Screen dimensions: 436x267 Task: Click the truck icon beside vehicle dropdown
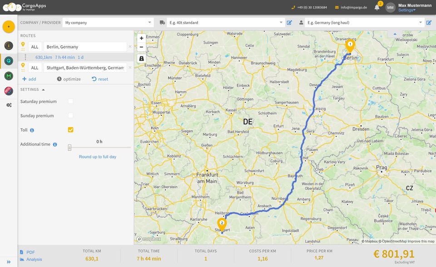163,23
